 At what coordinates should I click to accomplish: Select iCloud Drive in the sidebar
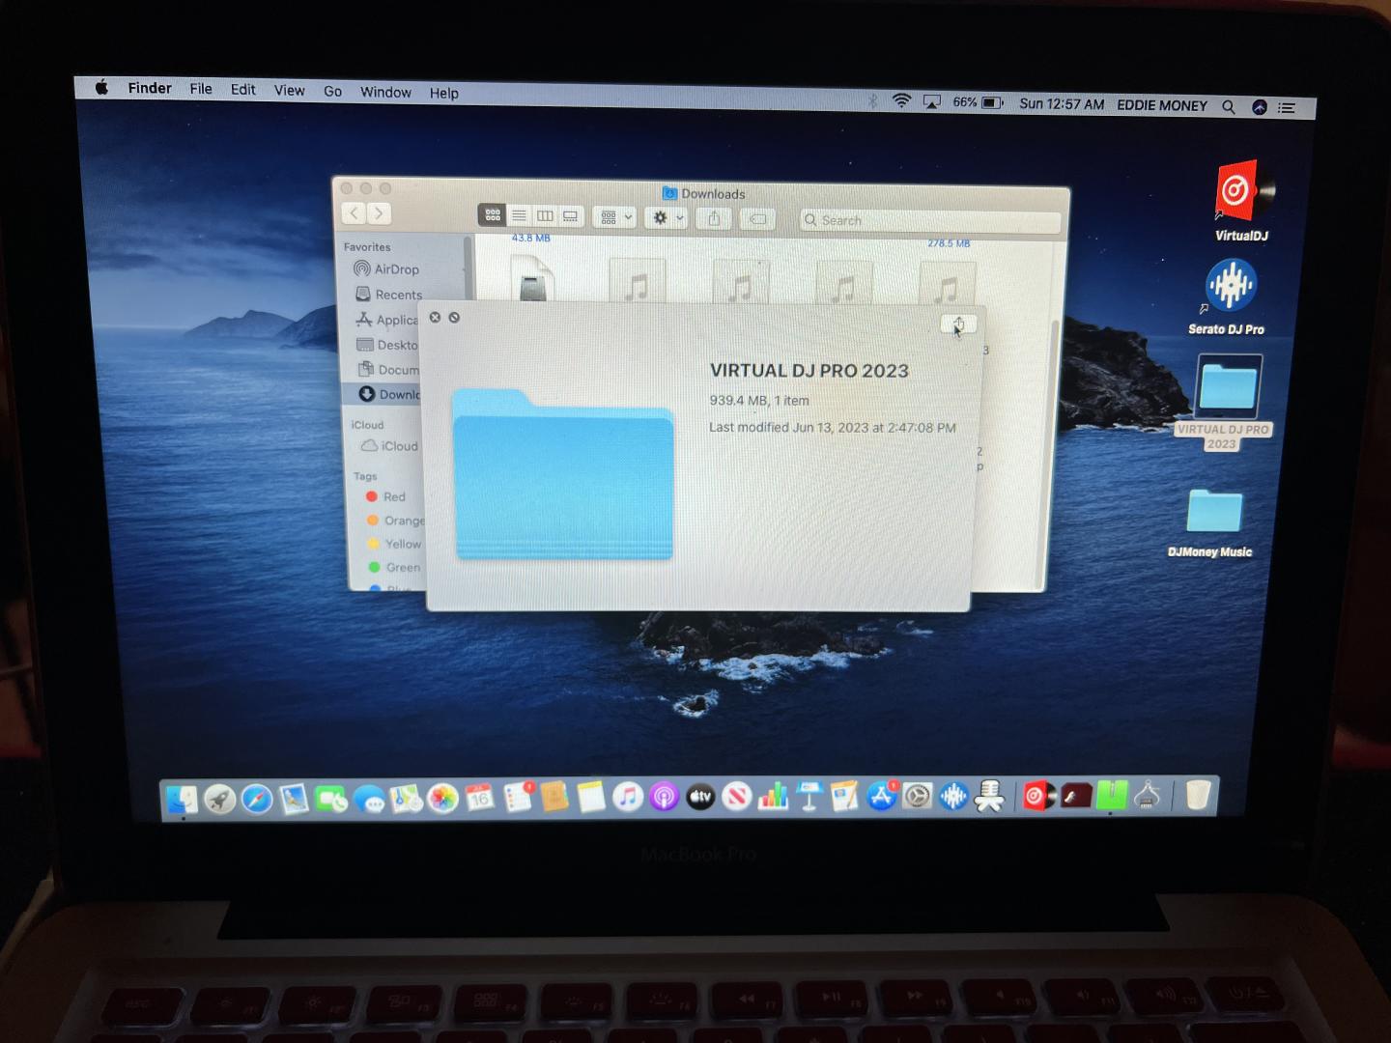[390, 446]
